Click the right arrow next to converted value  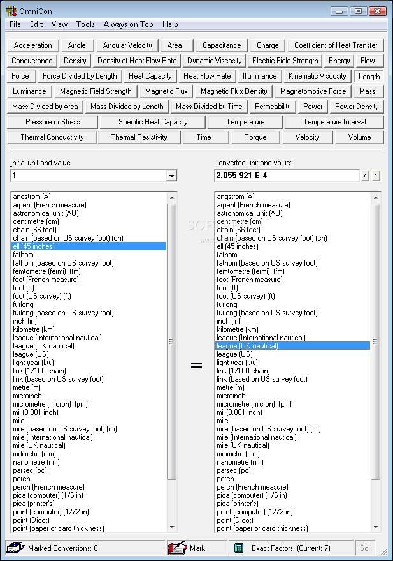tap(376, 176)
